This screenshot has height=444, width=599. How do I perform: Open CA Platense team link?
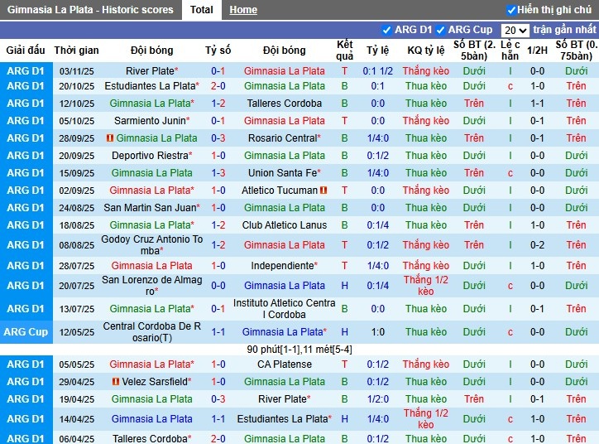(285, 364)
